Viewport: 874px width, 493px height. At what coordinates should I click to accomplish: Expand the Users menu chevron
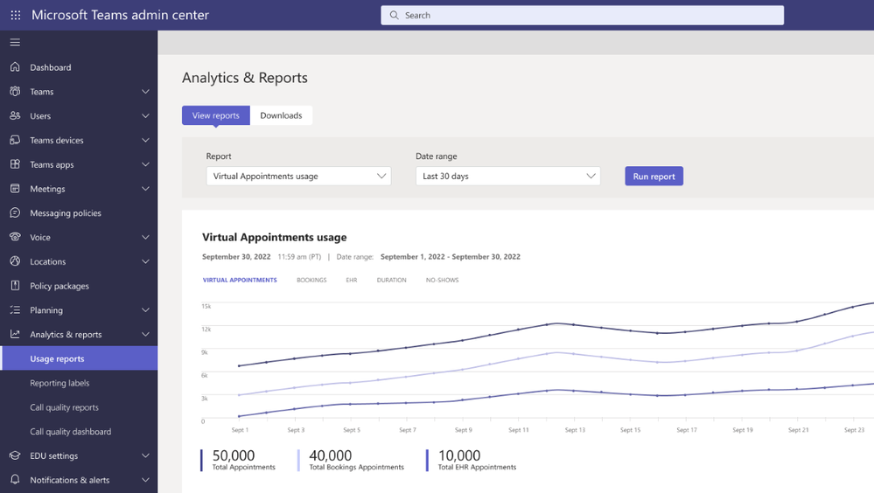pos(145,116)
